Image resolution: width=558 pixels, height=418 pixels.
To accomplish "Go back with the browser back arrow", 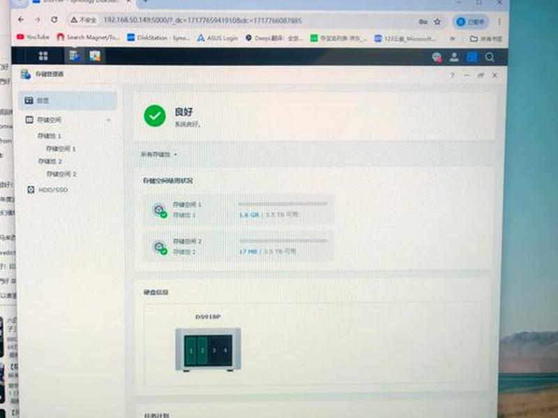I will (21, 20).
